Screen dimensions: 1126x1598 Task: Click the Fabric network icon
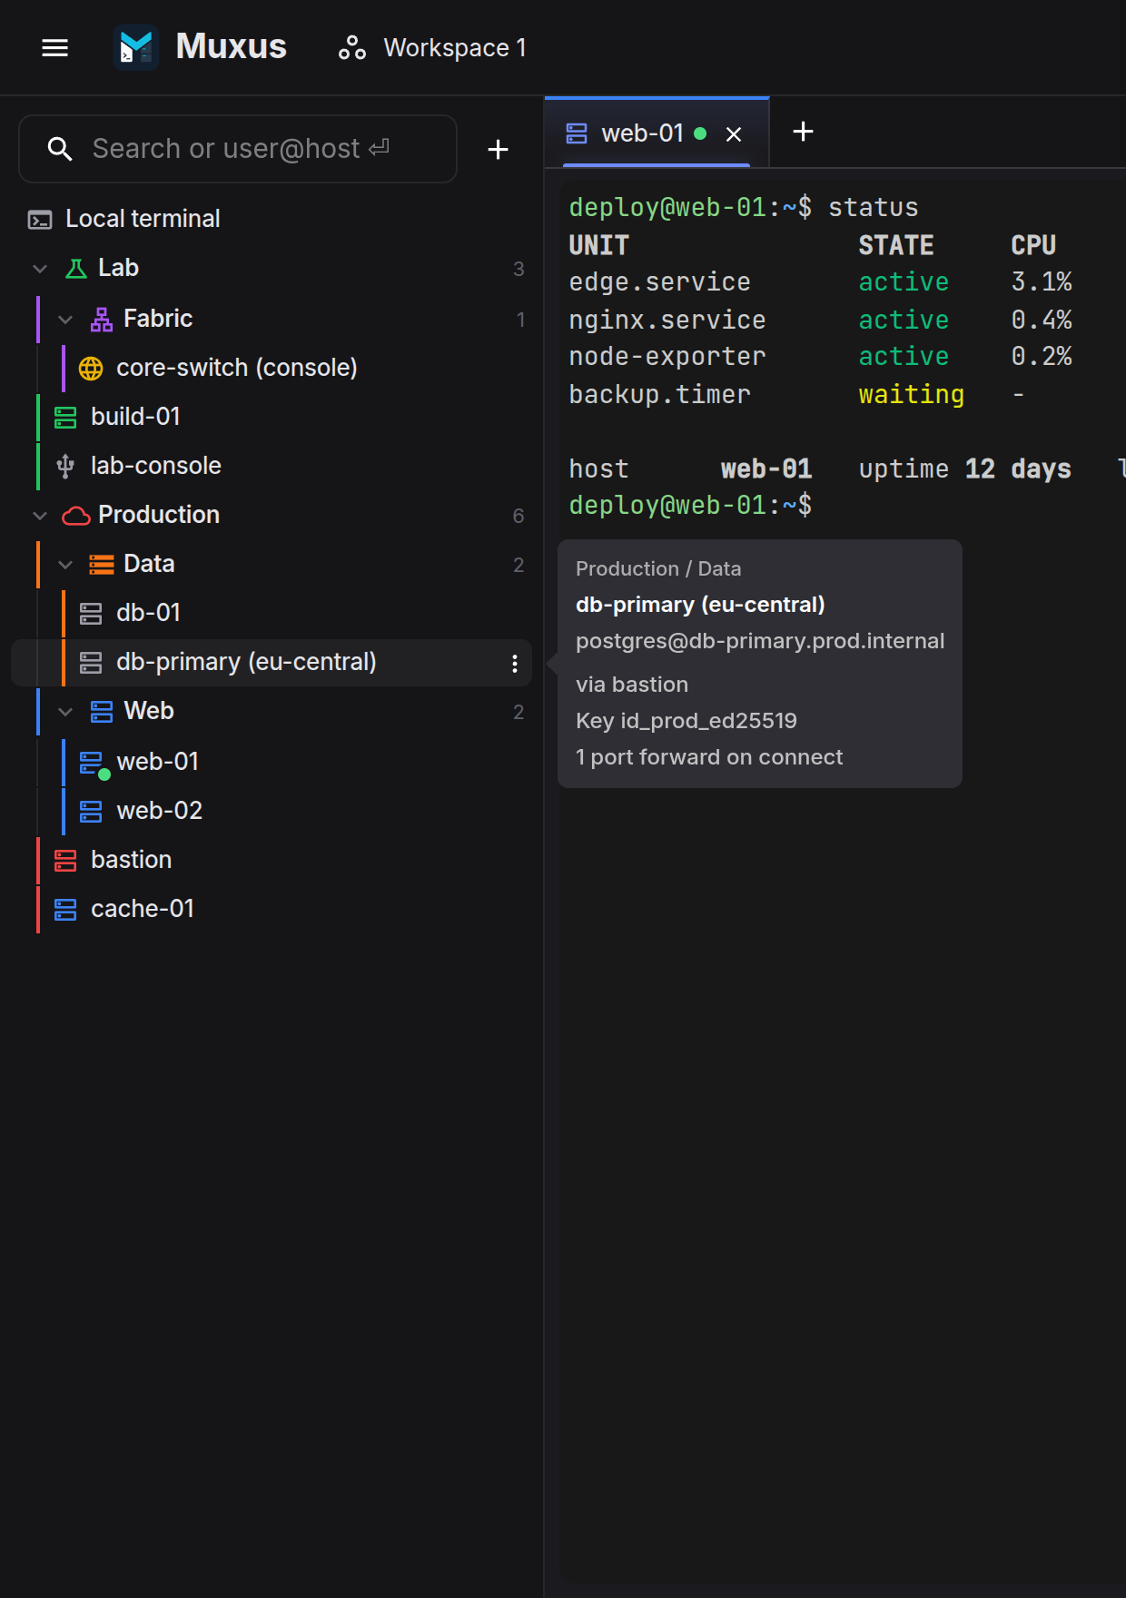click(102, 319)
